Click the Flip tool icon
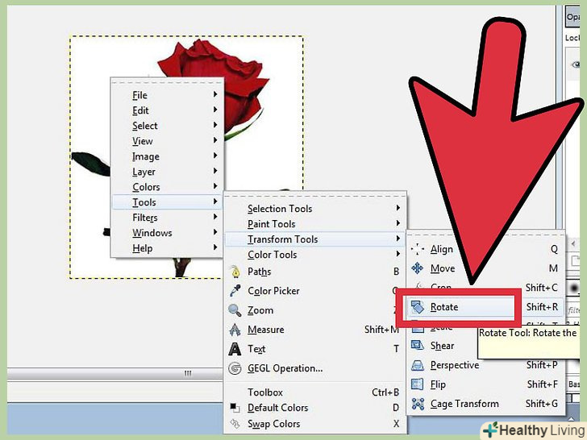This screenshot has height=440, width=587. [417, 384]
